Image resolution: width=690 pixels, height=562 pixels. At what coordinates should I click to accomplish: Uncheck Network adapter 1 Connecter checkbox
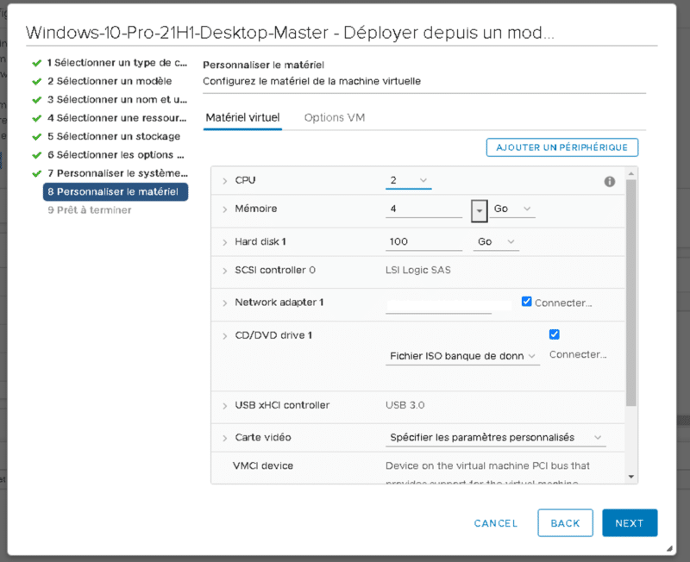(x=527, y=302)
